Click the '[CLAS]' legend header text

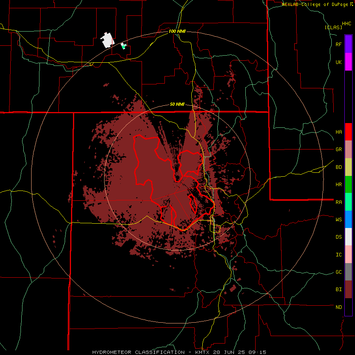(333, 27)
